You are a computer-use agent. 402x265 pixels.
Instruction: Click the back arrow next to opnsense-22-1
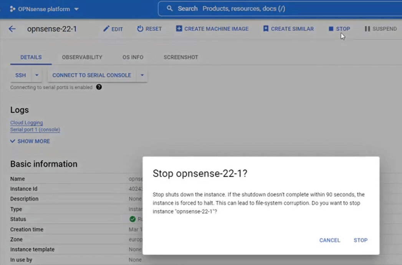pos(12,29)
